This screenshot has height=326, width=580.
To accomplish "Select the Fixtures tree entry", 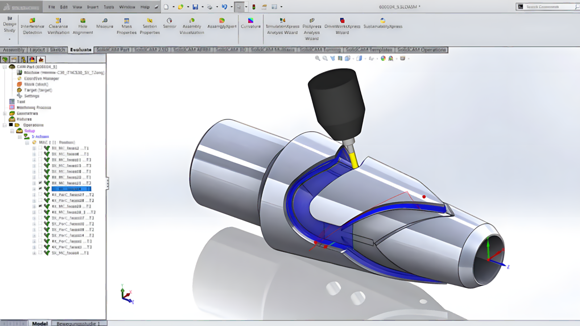I will (24, 119).
